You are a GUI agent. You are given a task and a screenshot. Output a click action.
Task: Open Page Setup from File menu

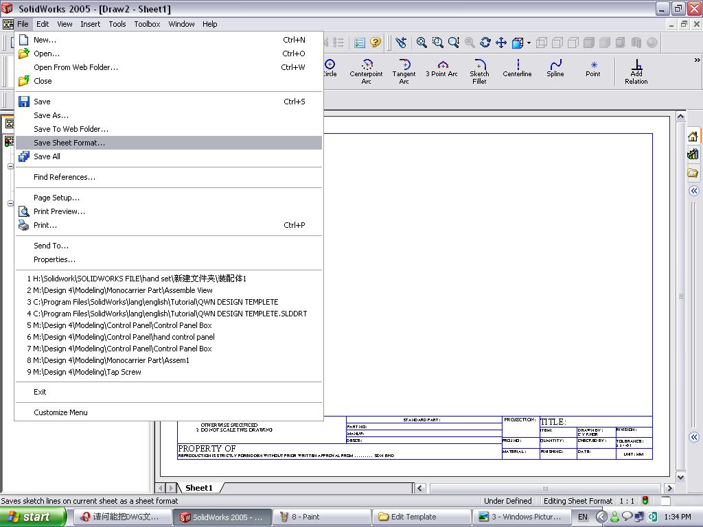tap(169, 198)
